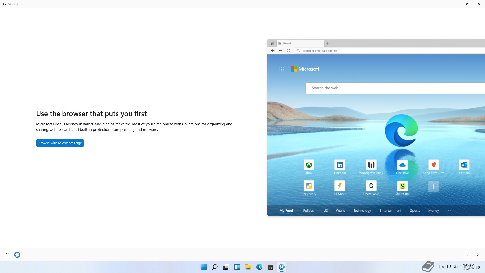
Task: Open taskbar Search magnifier
Action: tap(215, 267)
